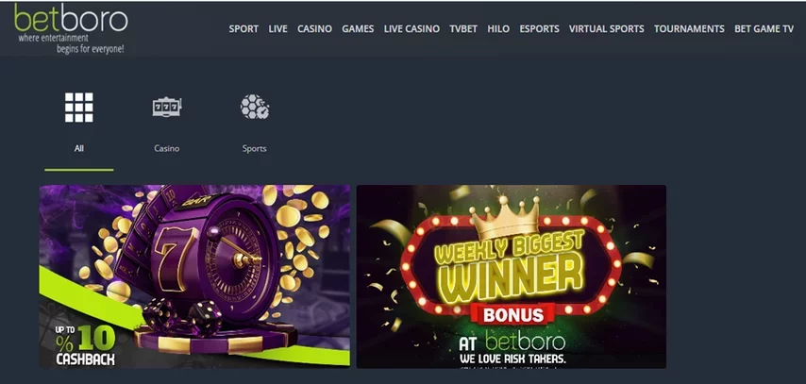The height and width of the screenshot is (384, 806).
Task: Open LIVE CASINO page
Action: 411,29
